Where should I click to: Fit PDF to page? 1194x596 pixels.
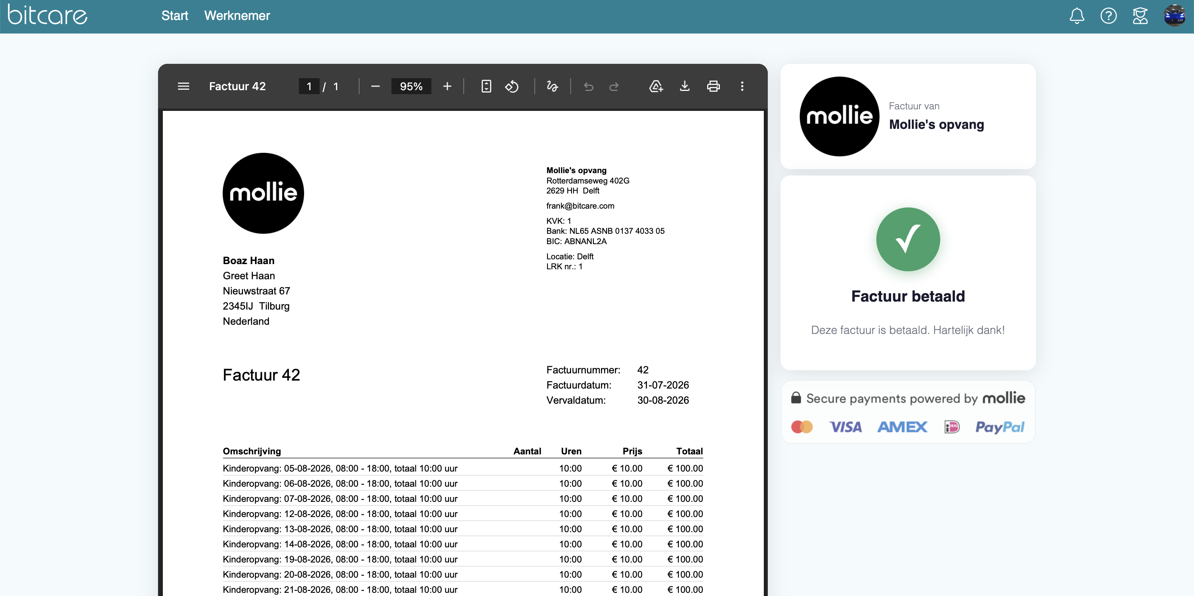tap(486, 86)
